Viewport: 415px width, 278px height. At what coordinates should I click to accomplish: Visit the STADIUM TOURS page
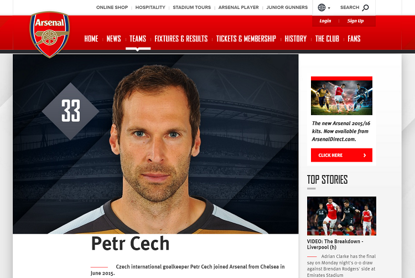(x=191, y=7)
